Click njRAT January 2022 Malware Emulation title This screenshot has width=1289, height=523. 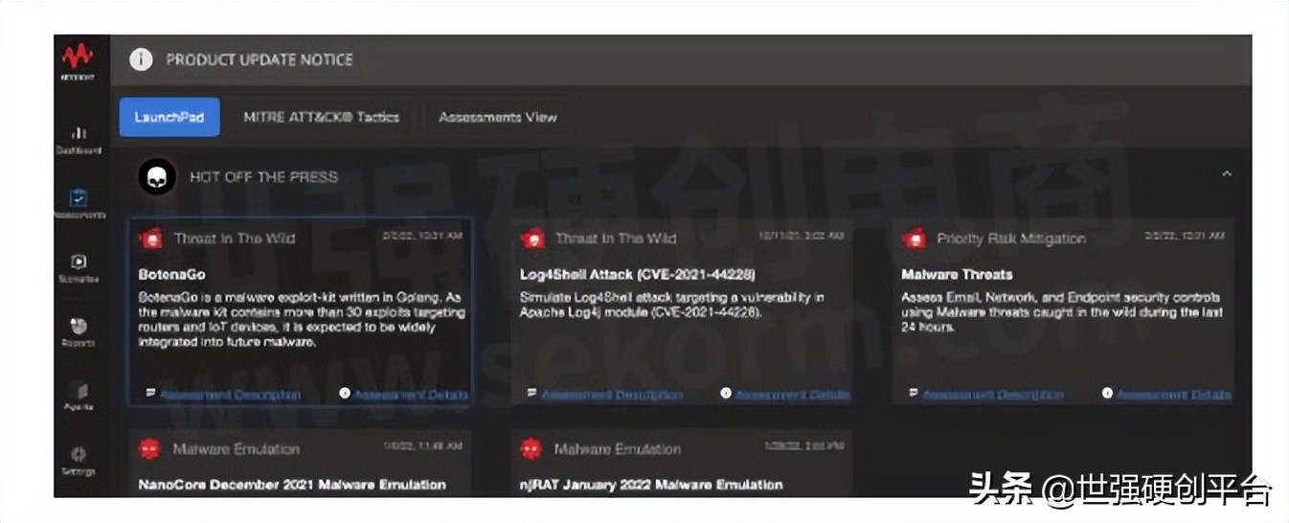pos(651,485)
